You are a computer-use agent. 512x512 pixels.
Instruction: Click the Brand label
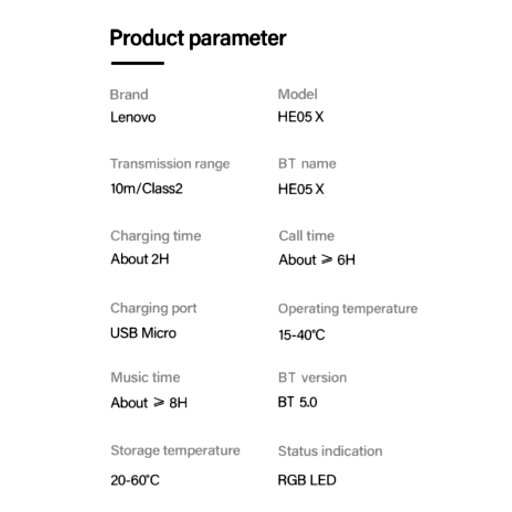(129, 95)
